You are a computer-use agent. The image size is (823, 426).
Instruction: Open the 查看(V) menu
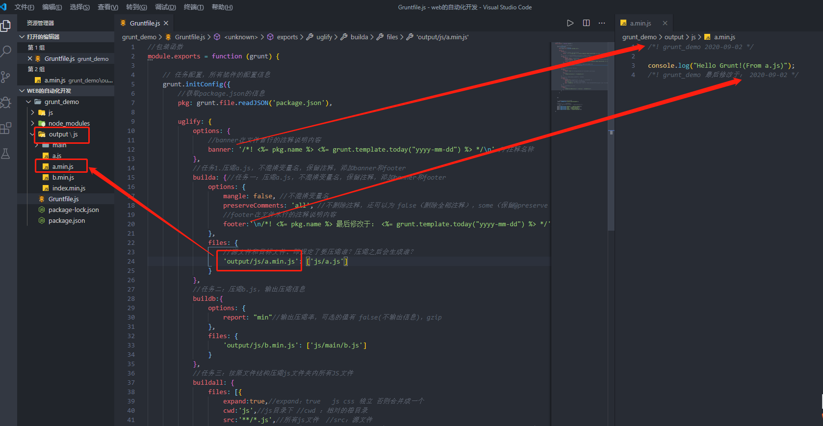tap(108, 7)
